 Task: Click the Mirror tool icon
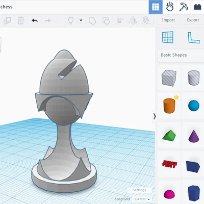click(x=133, y=21)
